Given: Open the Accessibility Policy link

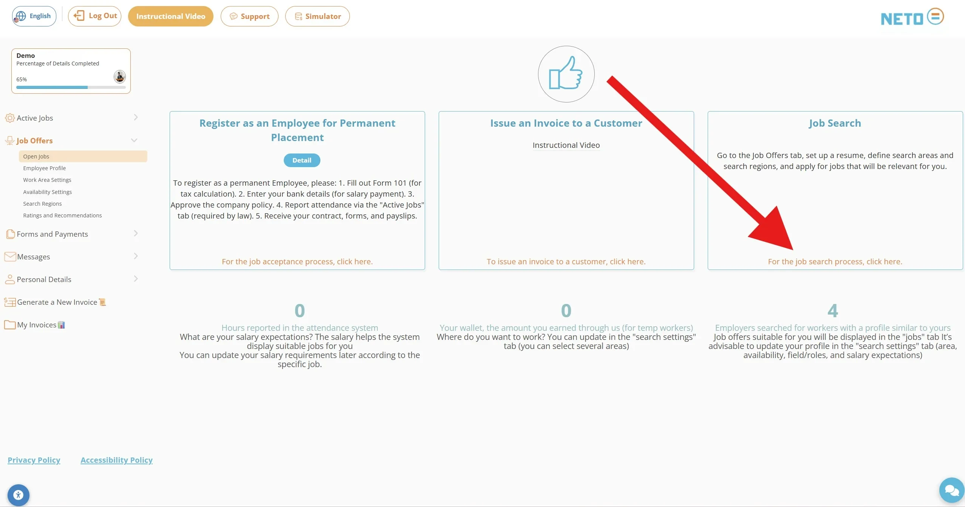Looking at the screenshot, I should pos(116,460).
